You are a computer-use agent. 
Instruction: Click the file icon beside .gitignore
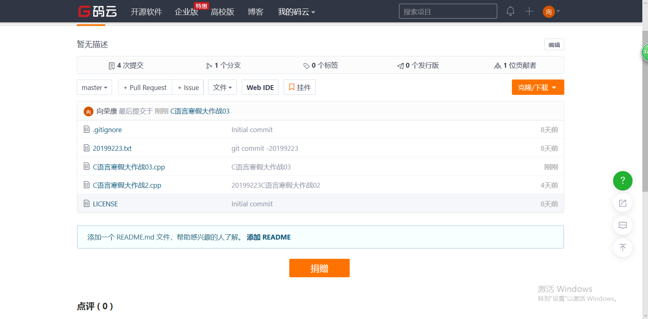87,129
